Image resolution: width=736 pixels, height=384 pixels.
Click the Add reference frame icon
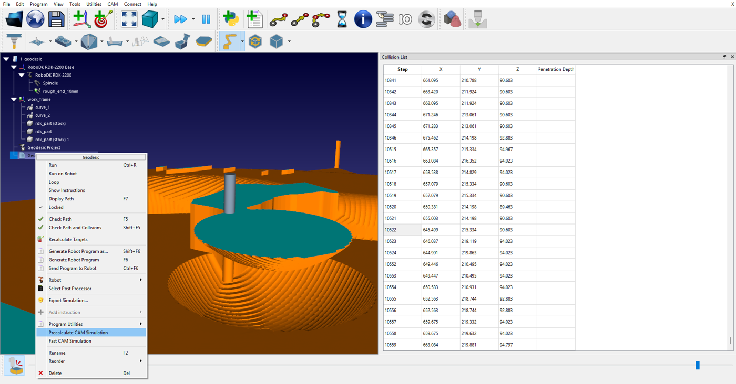point(81,19)
